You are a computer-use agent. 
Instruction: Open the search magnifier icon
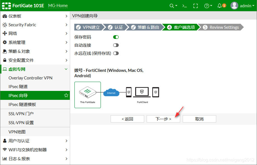172,6
